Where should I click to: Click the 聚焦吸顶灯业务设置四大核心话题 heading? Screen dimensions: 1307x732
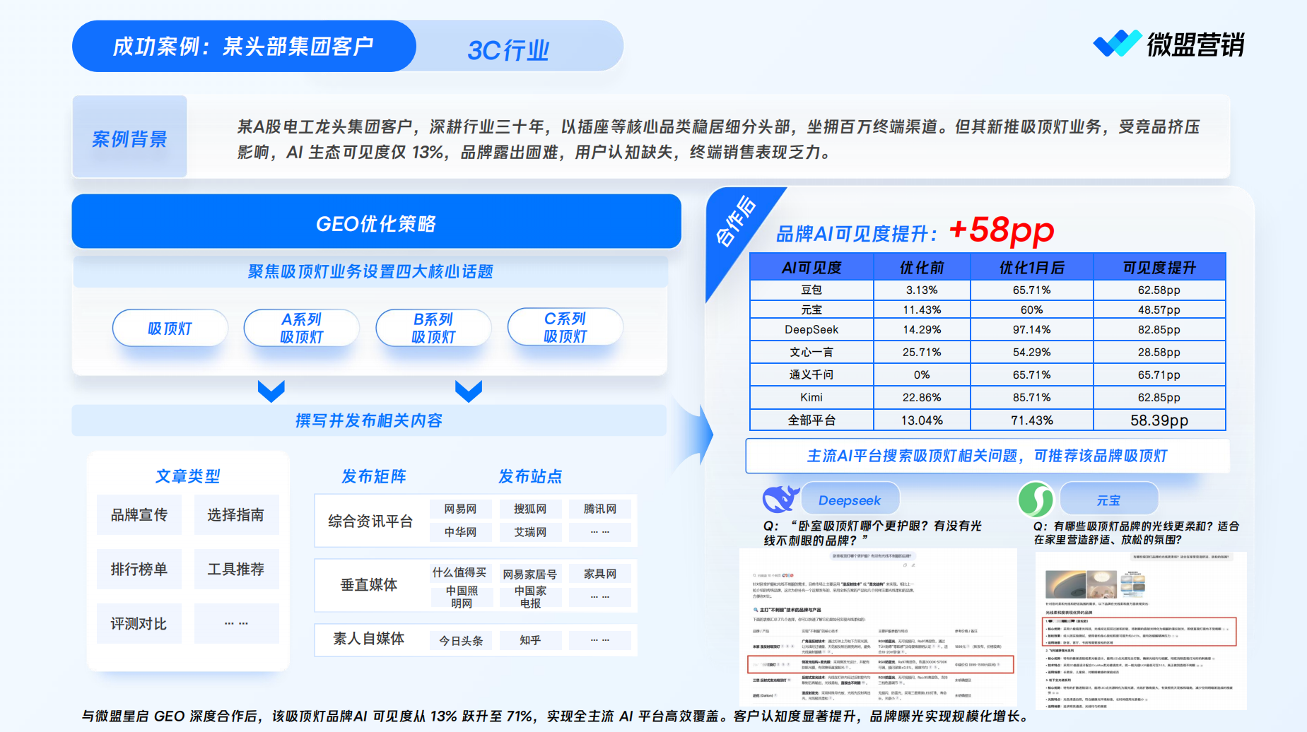(370, 271)
